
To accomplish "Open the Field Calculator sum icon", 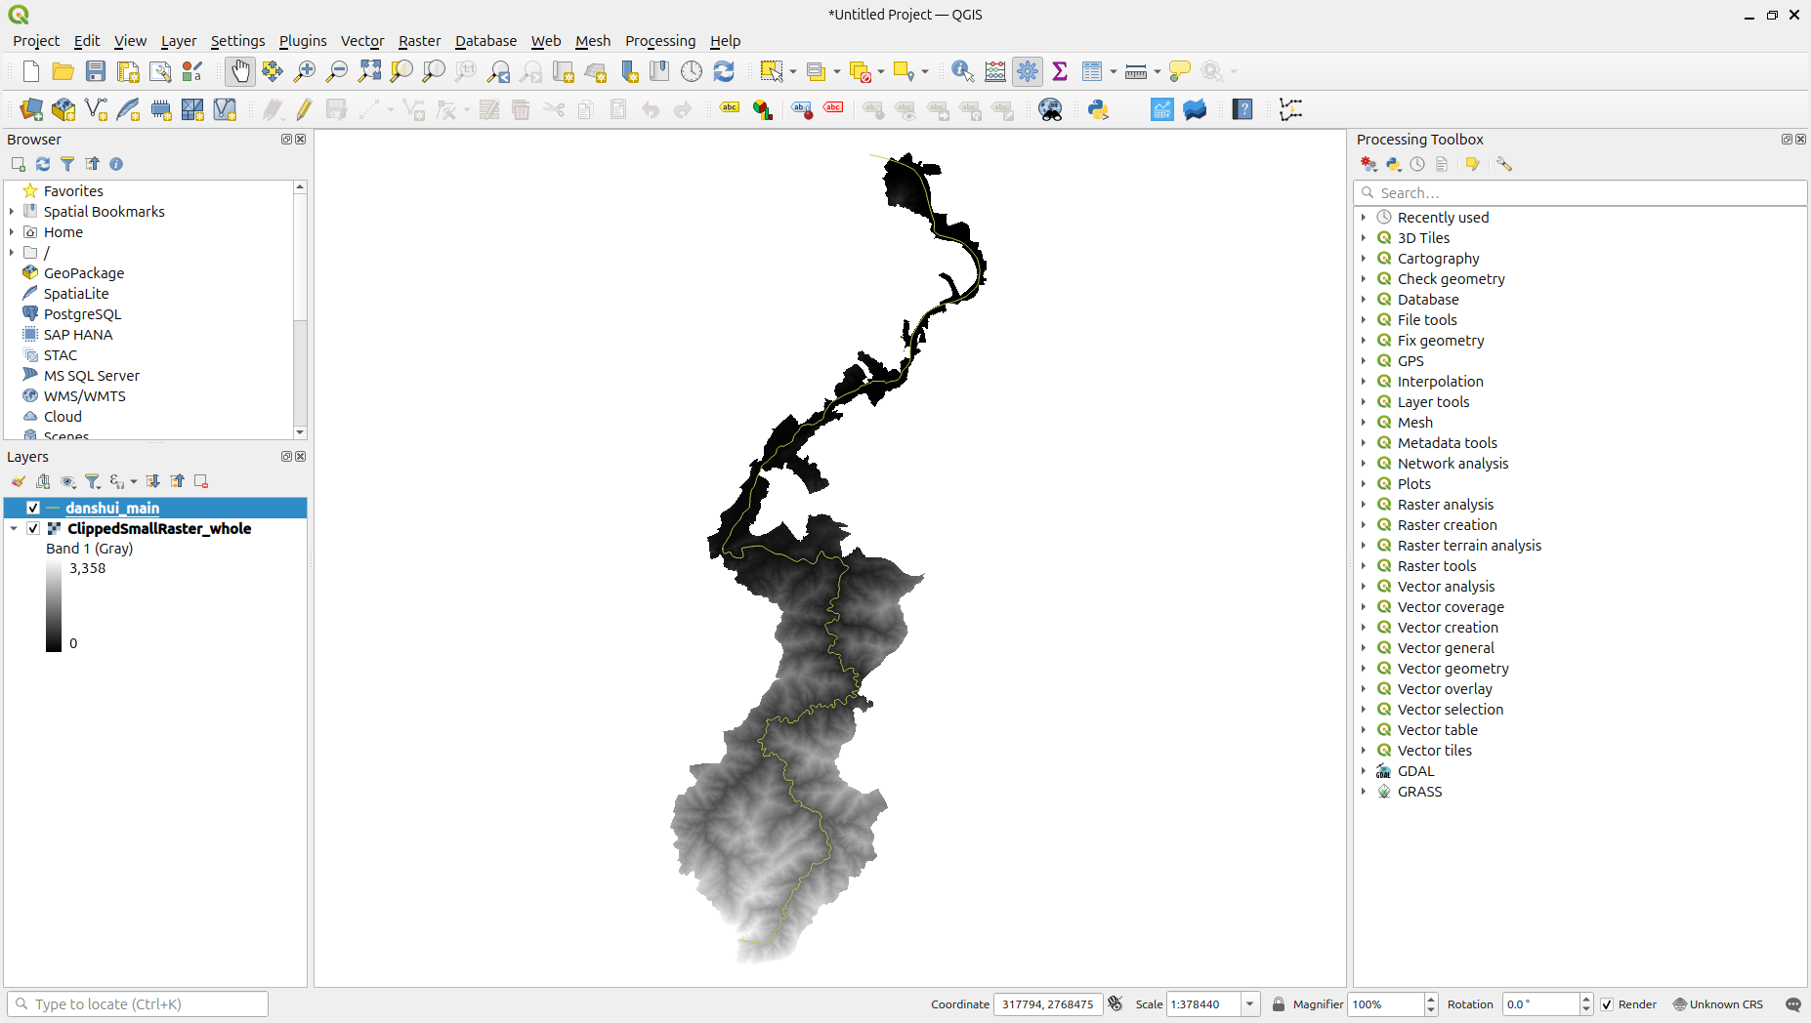I will 1060,71.
